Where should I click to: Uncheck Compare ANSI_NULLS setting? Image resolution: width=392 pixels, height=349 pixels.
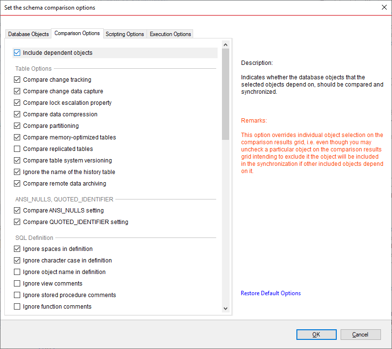(17, 211)
